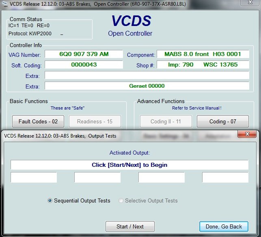Click the Component field MABS 8.0 front
Viewport: 261px width, 237px height.
point(203,54)
